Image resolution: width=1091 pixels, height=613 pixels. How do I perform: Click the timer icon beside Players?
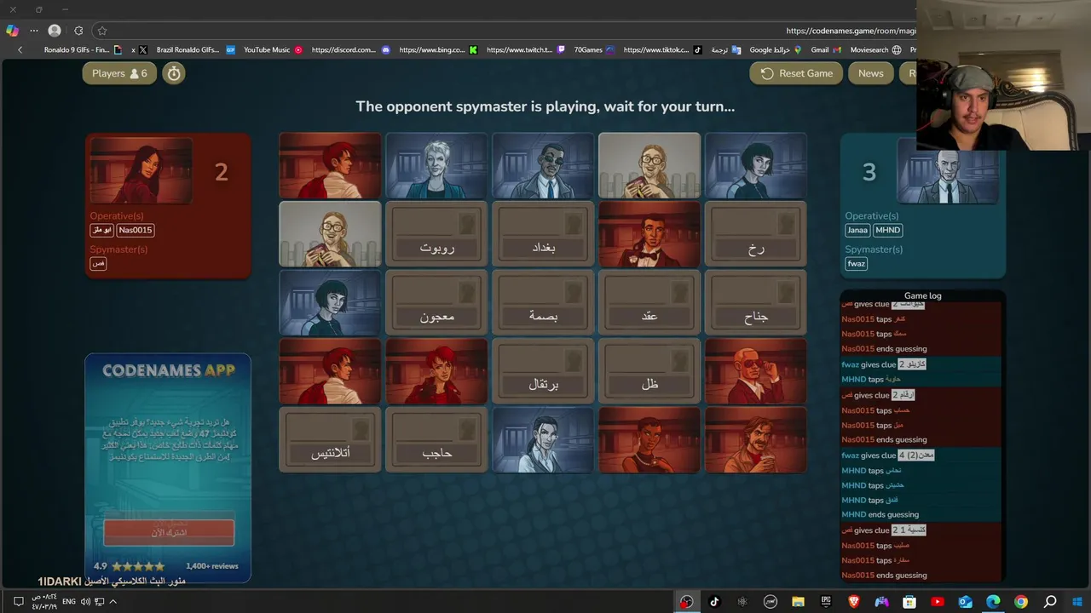click(174, 73)
